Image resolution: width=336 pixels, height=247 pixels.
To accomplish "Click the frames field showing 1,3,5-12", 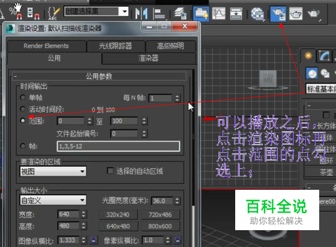I will click(118, 147).
